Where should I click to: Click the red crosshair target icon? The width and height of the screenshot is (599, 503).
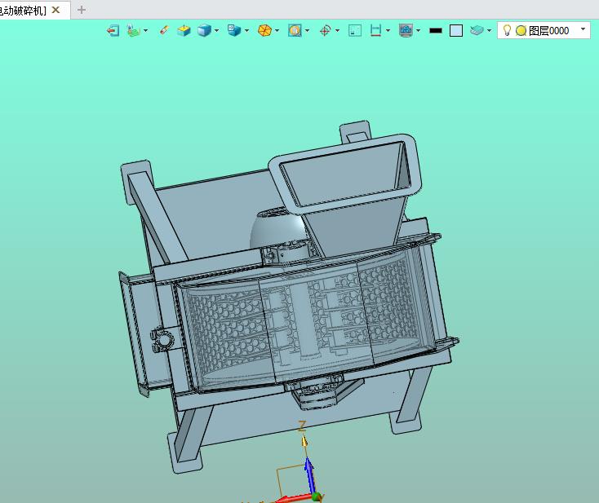[325, 30]
